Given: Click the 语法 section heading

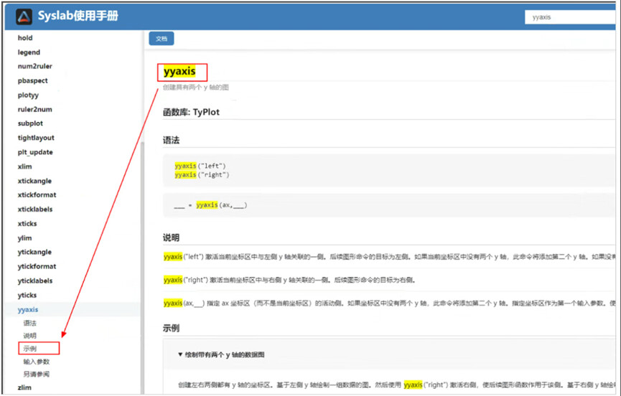Looking at the screenshot, I should click(171, 140).
